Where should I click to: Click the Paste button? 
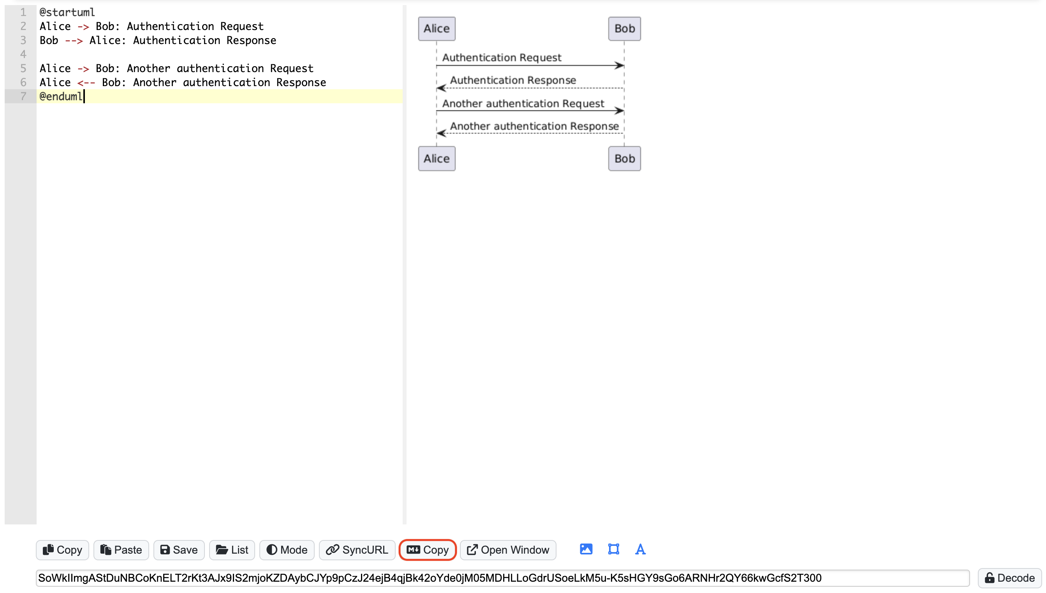121,550
